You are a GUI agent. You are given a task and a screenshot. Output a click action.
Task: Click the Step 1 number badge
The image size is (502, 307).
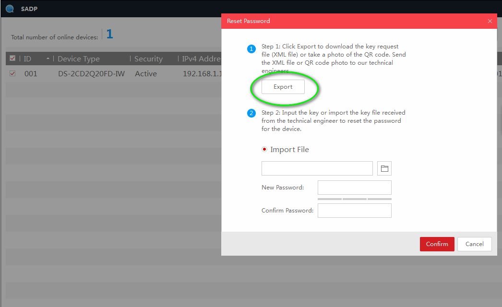click(251, 49)
